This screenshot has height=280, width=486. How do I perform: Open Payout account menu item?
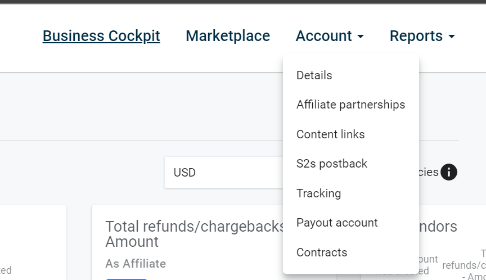(337, 223)
